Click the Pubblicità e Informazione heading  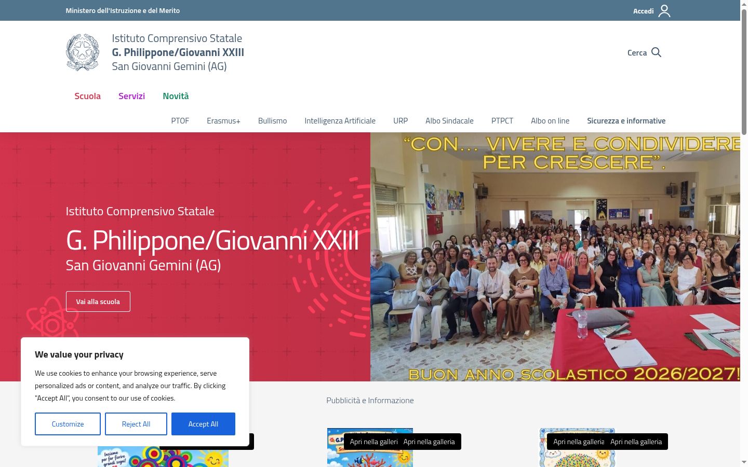(x=370, y=401)
